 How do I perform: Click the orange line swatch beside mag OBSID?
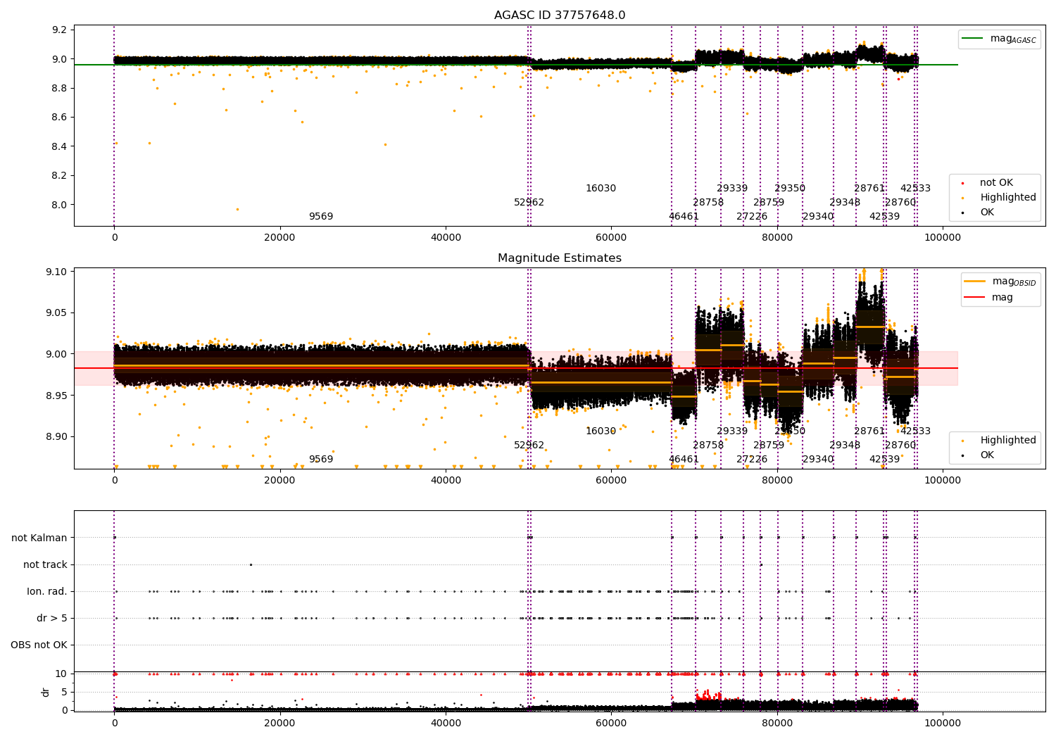pyautogui.click(x=975, y=282)
